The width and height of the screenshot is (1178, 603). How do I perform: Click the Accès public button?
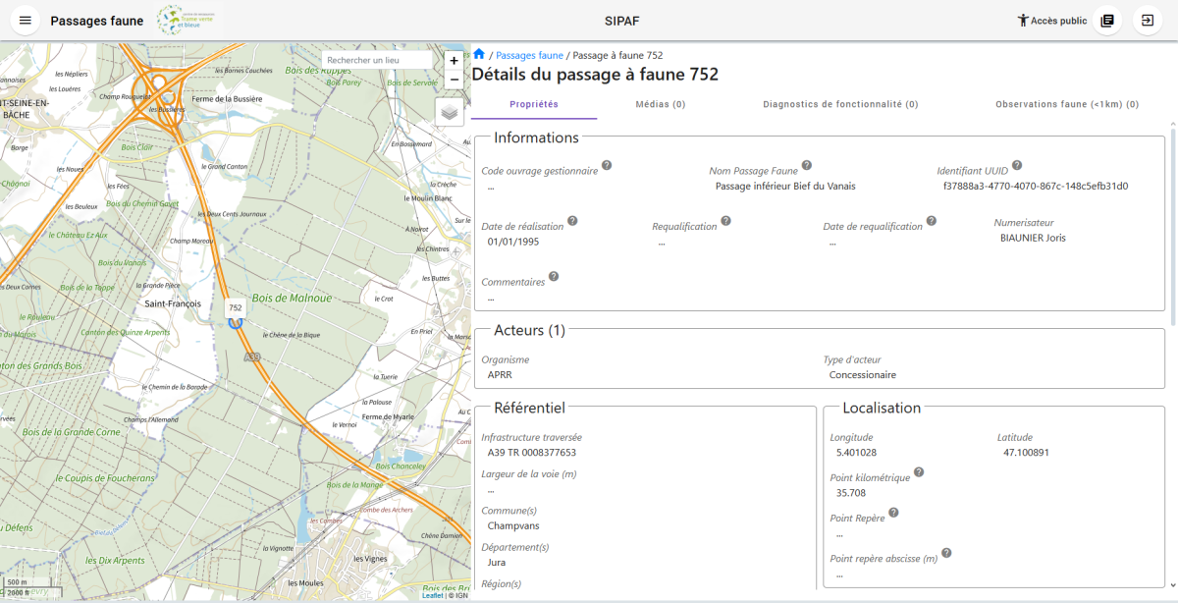click(x=1051, y=21)
